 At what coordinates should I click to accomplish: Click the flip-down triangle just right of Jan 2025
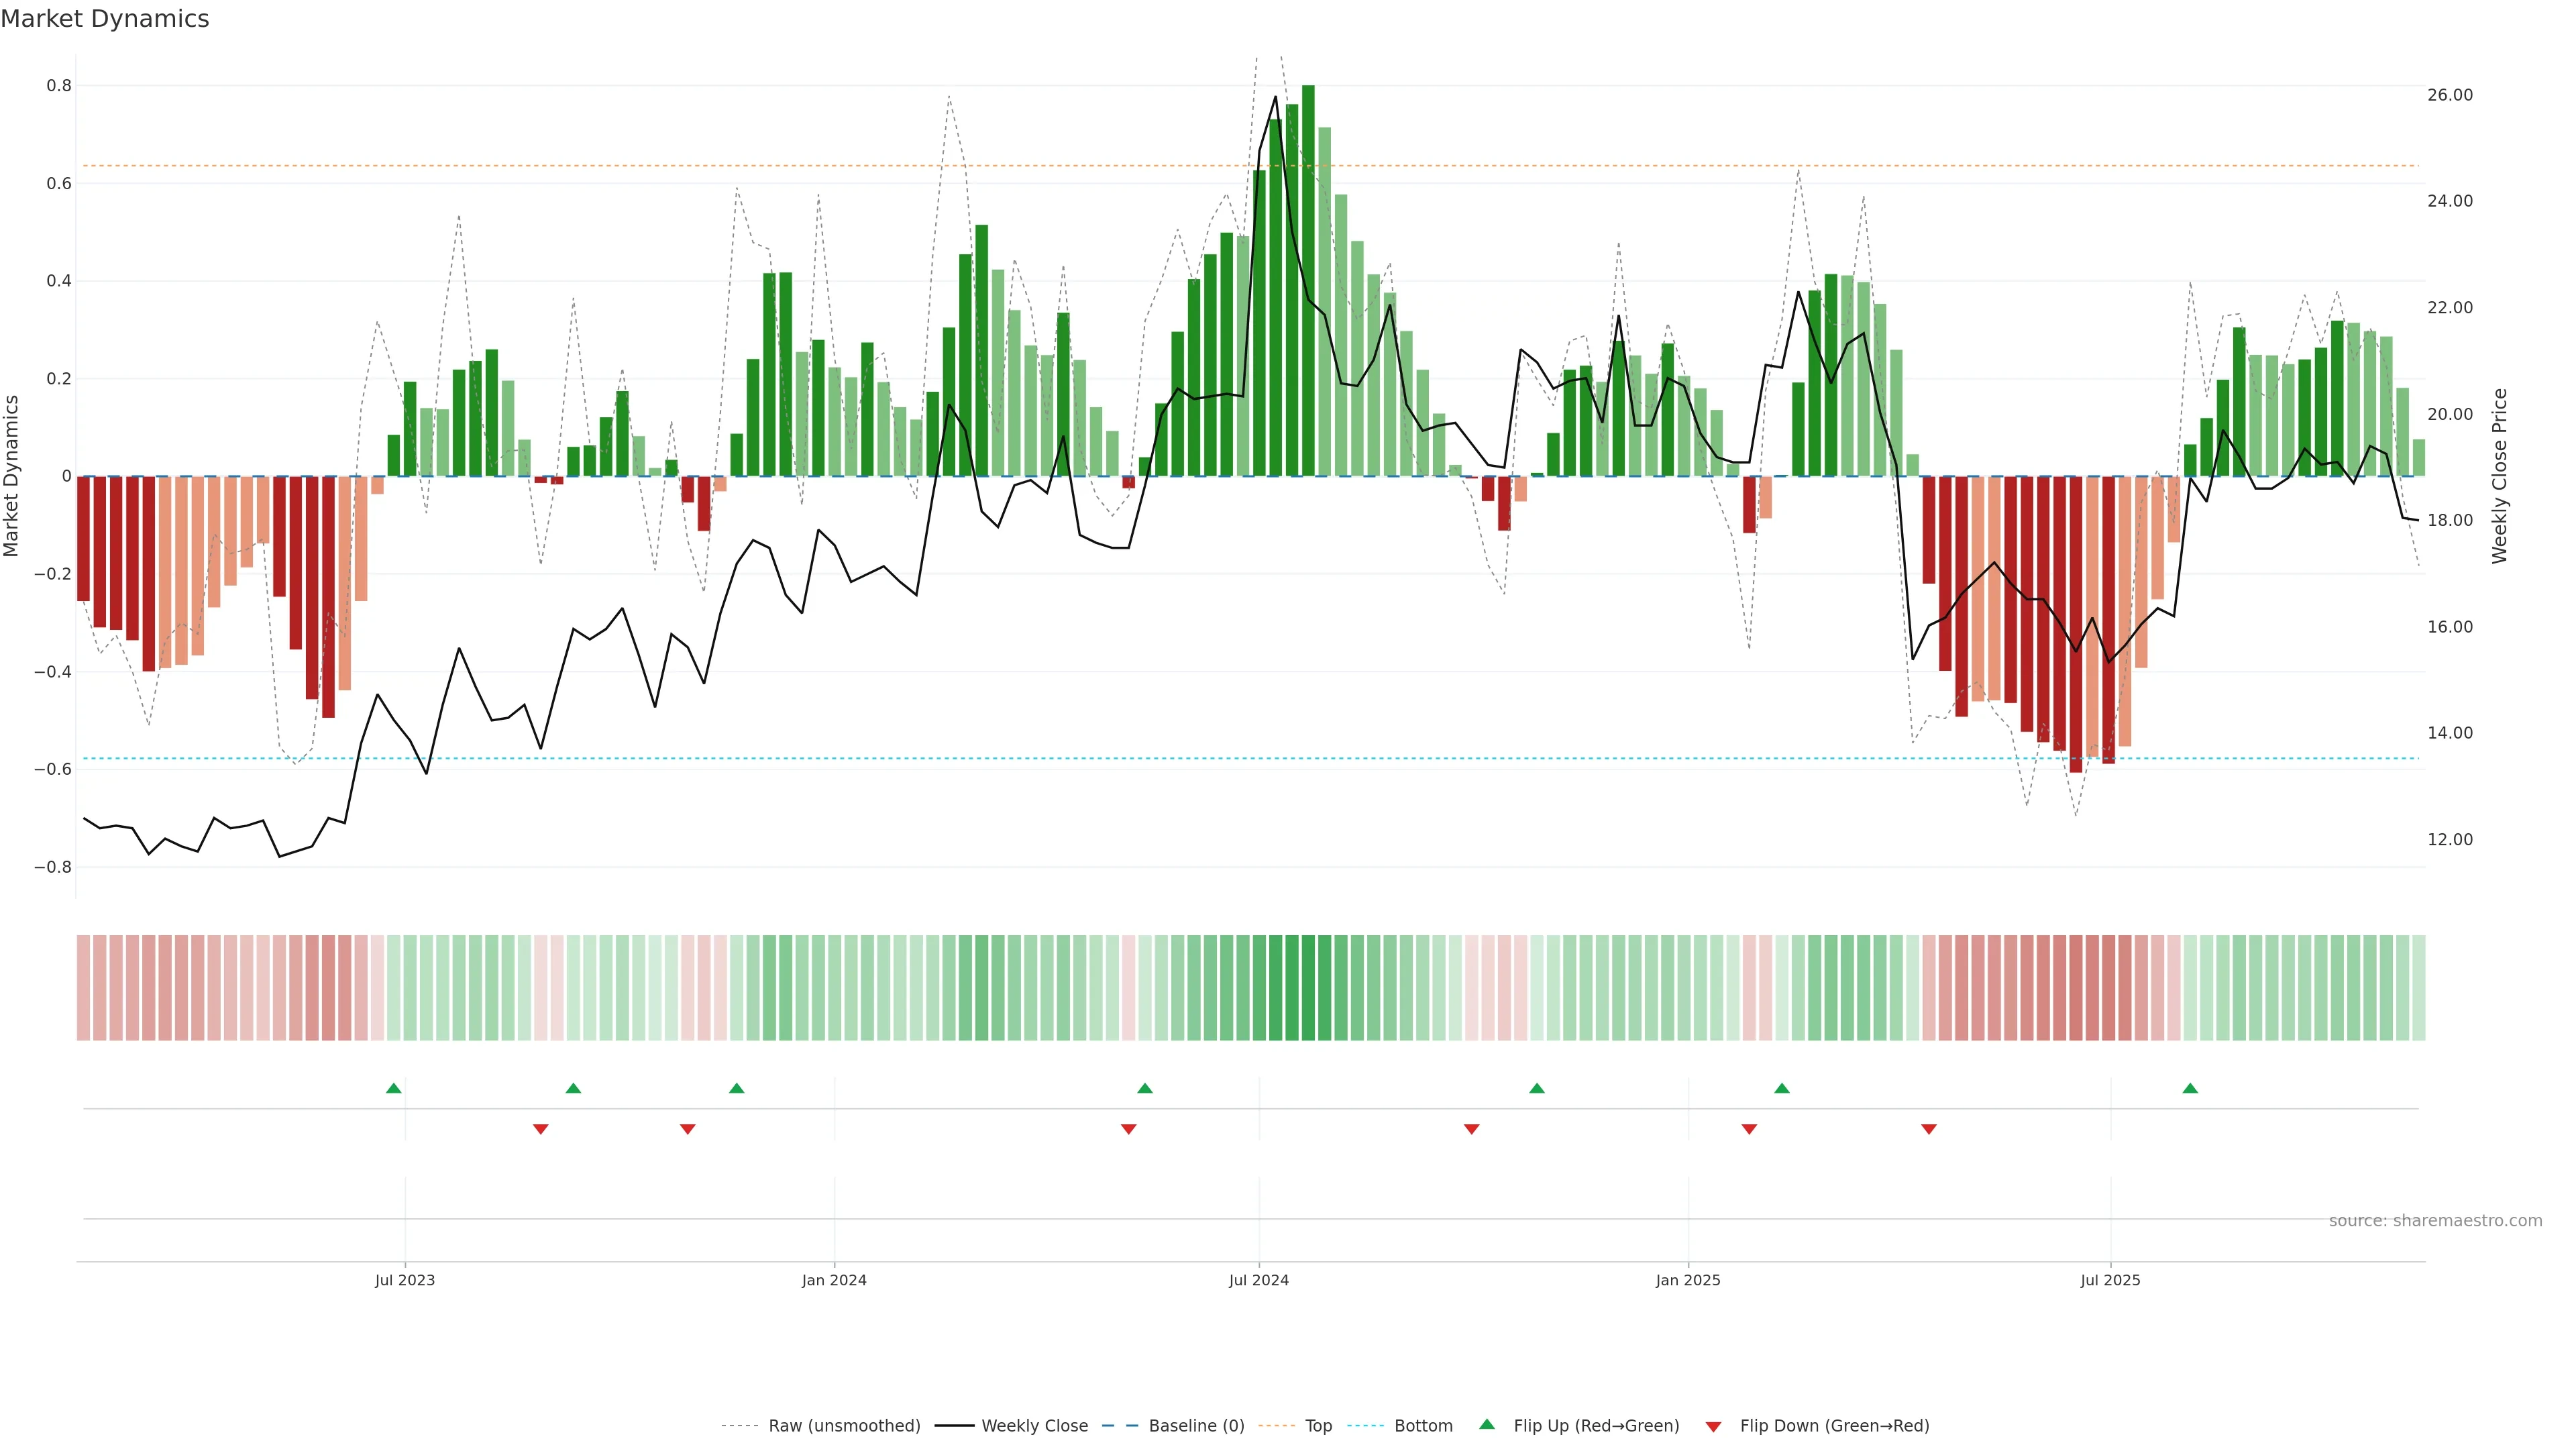[x=1749, y=1129]
